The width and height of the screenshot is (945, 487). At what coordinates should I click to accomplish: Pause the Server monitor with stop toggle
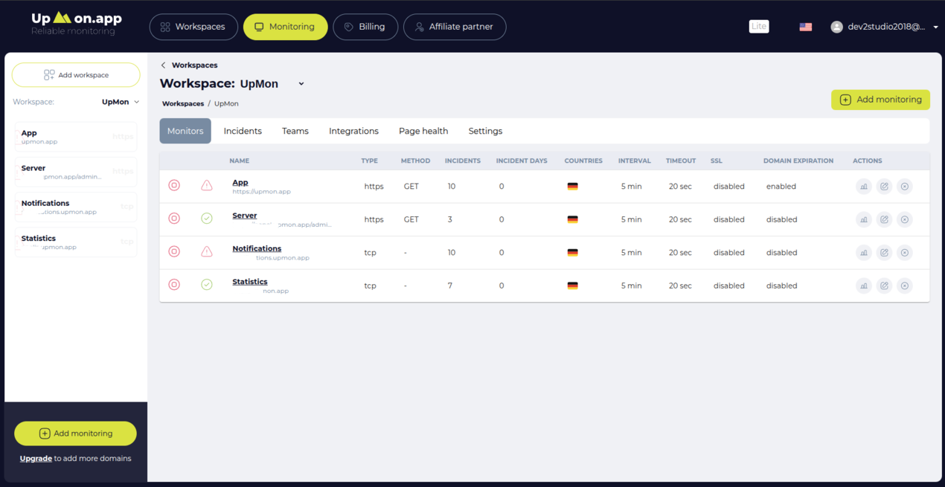[x=174, y=219]
